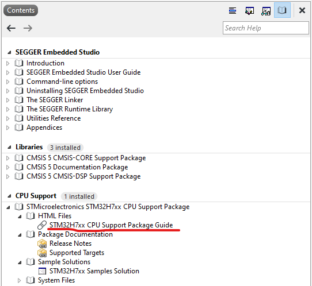Go back with the left arrow

pos(11,28)
